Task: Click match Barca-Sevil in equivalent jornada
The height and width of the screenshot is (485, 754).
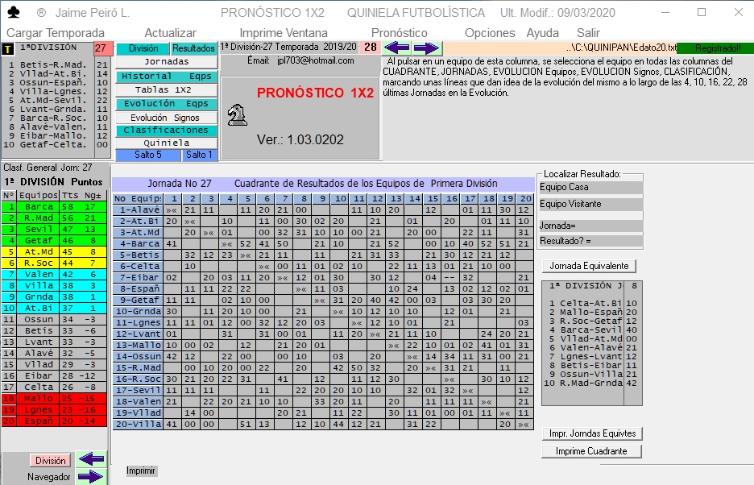Action: [591, 330]
